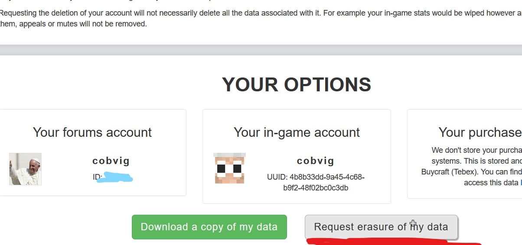Click the cobvig username under forums account
Viewport: 522px width, 245px height.
tap(111, 161)
